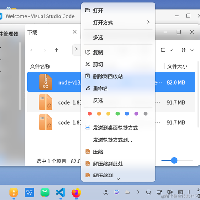Image resolution: width=200 pixels, height=200 pixels.
Task: Select the node-v18 GZ archive icon
Action: pos(45,82)
